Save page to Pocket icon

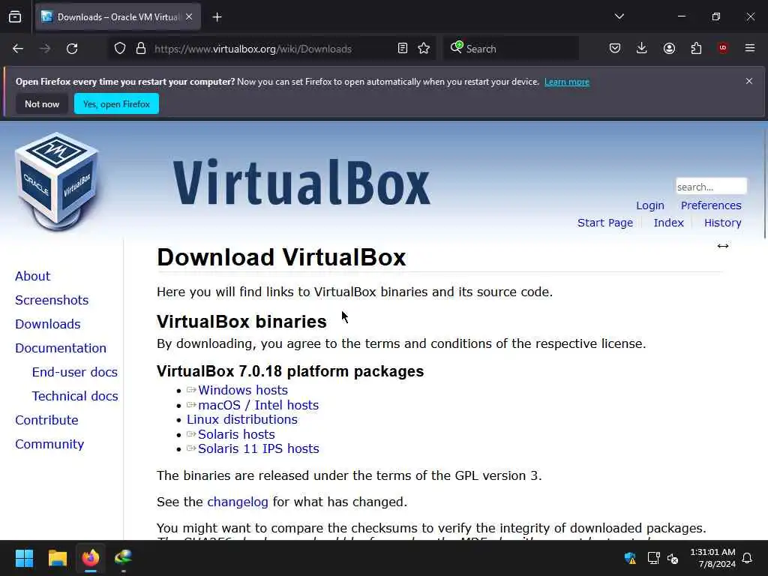click(615, 49)
